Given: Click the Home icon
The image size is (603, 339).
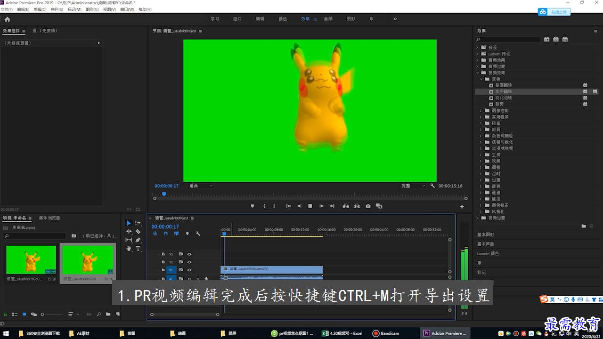Looking at the screenshot, I should coord(7,19).
